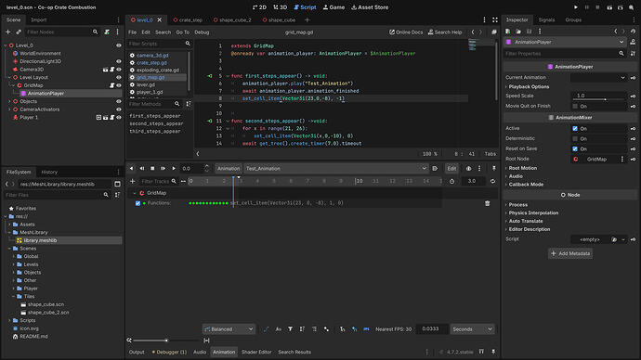Open onion skinning toggle icon

click(x=468, y=168)
